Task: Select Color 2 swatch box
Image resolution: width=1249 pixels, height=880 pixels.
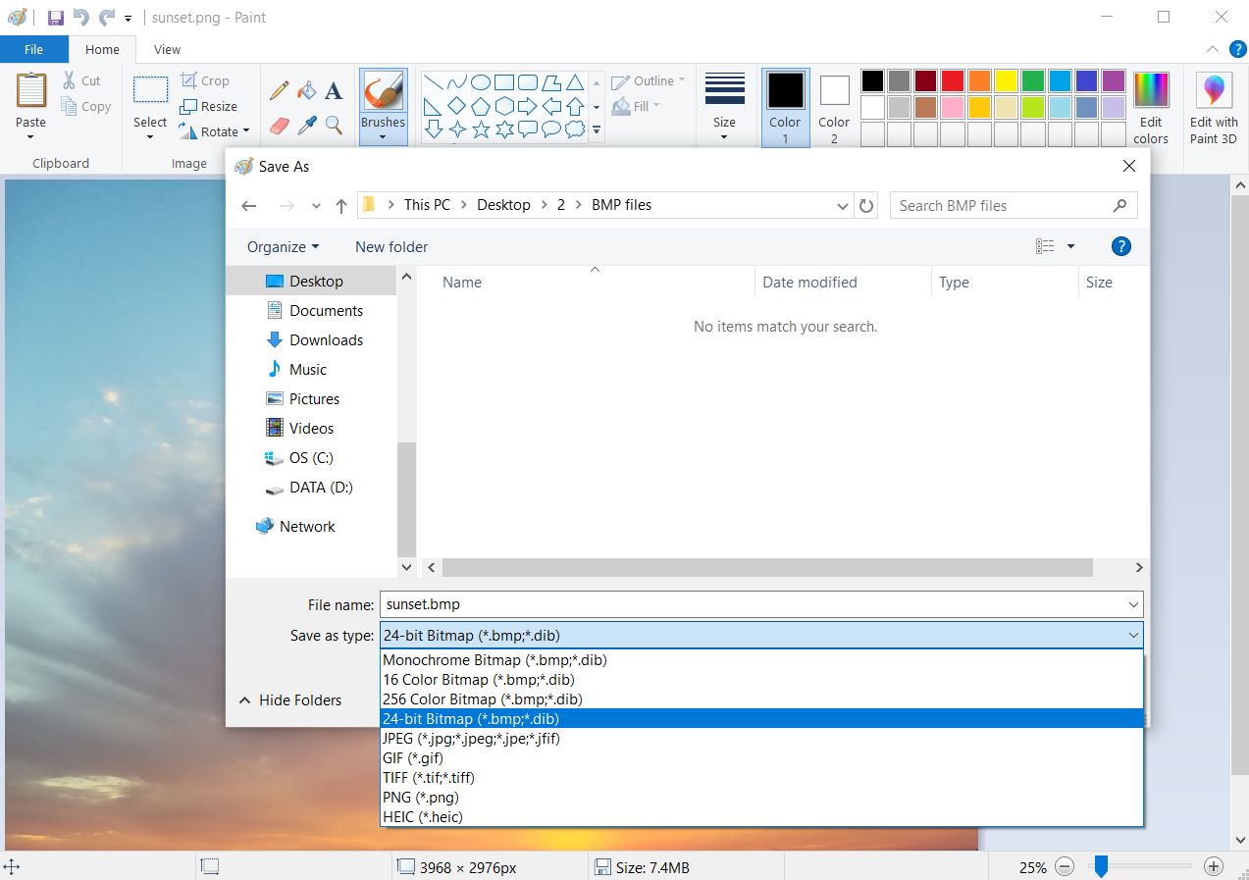Action: pos(834,91)
